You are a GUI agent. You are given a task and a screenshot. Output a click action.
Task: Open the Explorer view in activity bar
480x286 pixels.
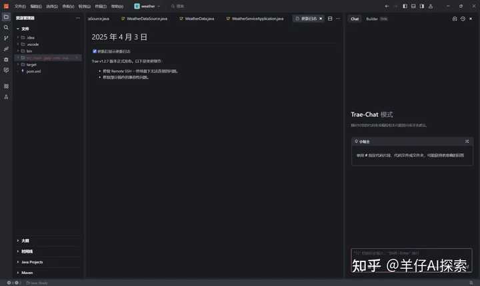coord(6,17)
